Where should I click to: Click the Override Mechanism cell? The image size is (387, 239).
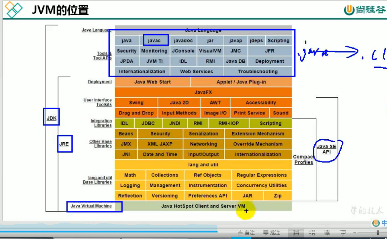coord(258,144)
